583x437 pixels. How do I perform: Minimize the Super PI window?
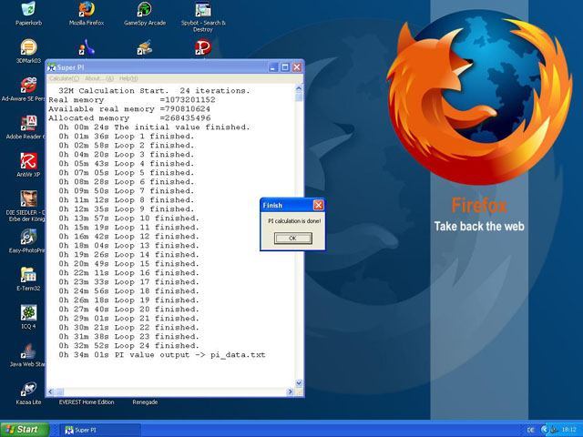point(273,67)
